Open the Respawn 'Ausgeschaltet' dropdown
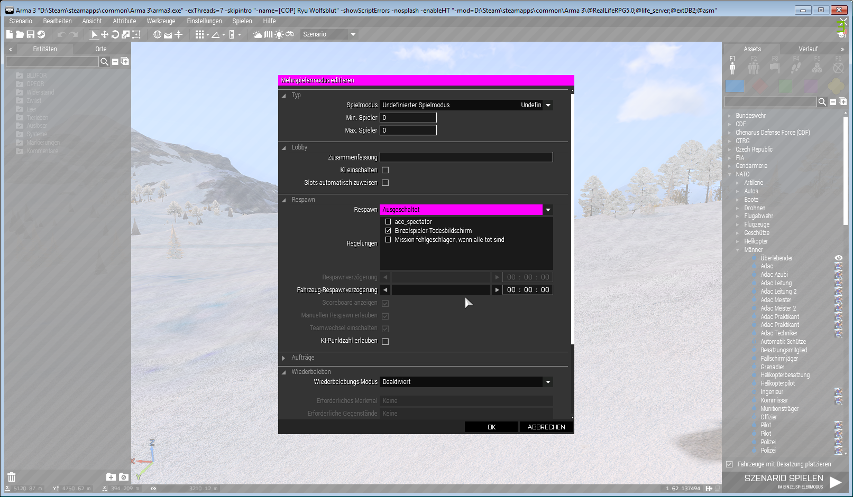The image size is (853, 497). 548,210
